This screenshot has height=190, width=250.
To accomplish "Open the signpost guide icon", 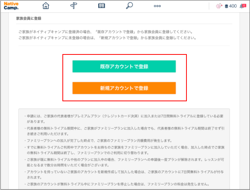I will (74, 6).
